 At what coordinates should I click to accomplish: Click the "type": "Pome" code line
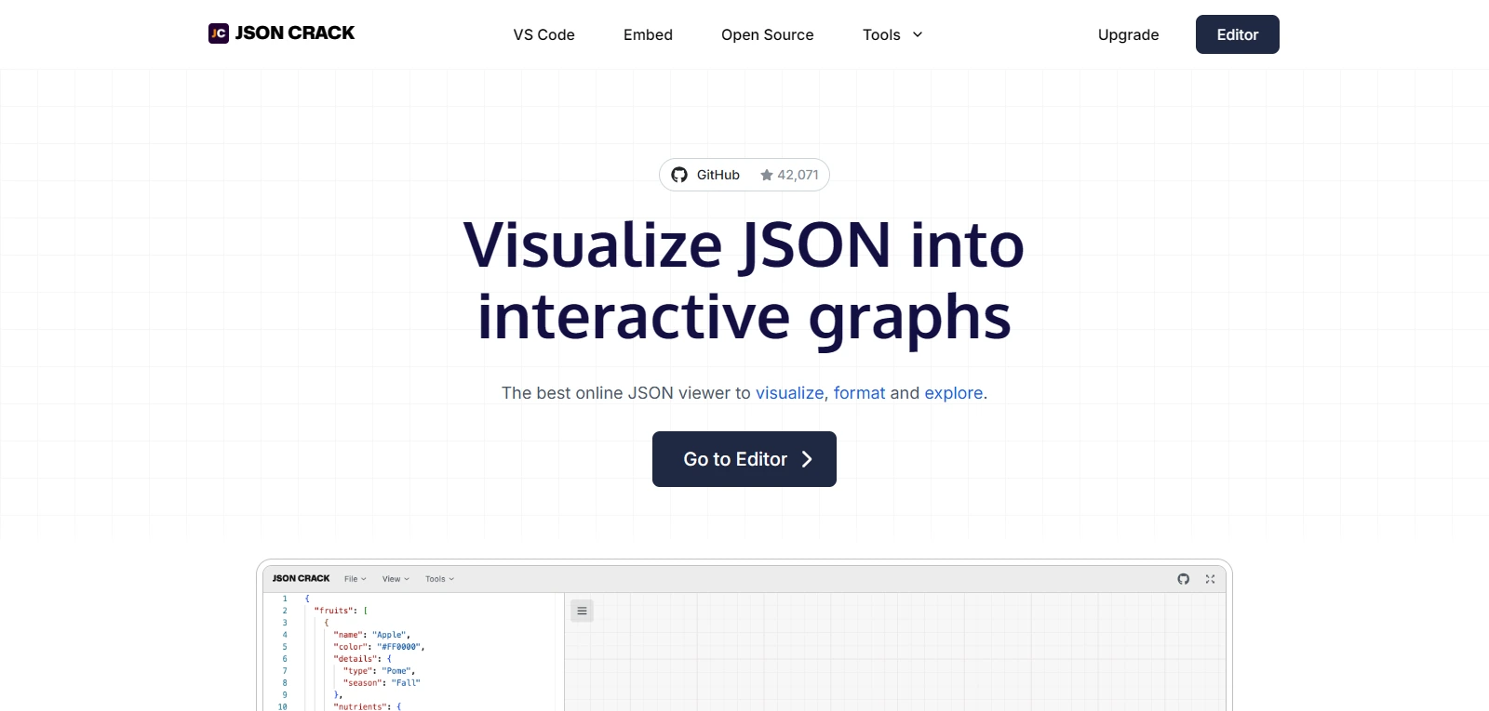click(379, 671)
